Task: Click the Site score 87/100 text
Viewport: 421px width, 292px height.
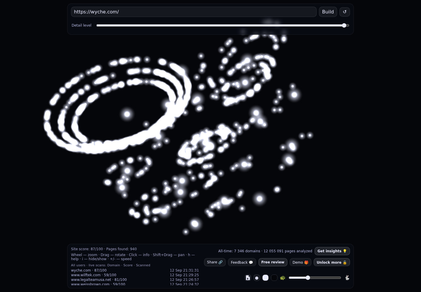Action: (x=87, y=249)
